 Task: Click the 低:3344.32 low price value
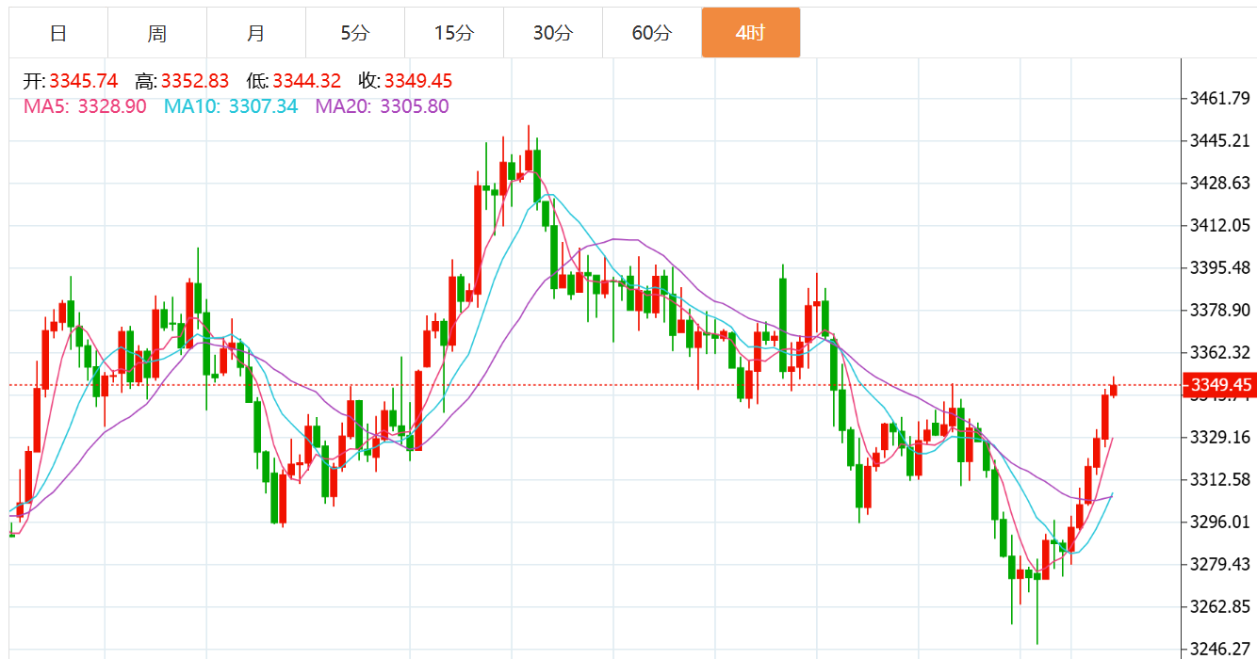(x=294, y=82)
